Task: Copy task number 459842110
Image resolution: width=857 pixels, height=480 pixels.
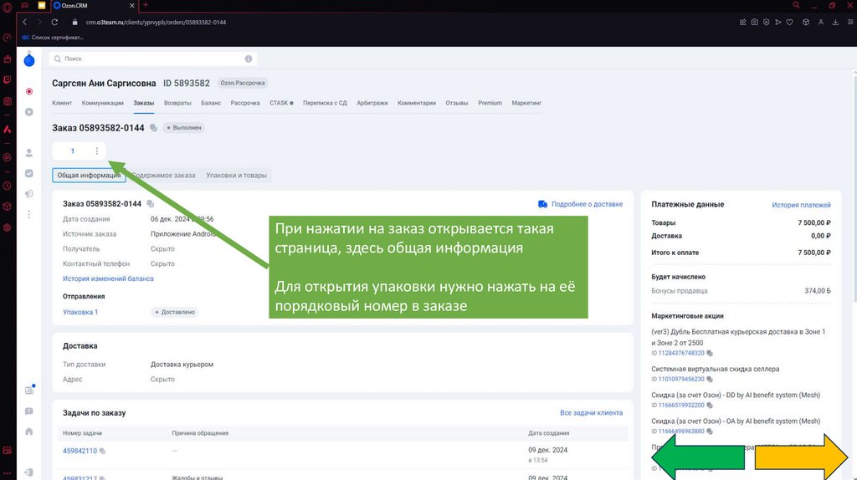Action: pos(102,451)
